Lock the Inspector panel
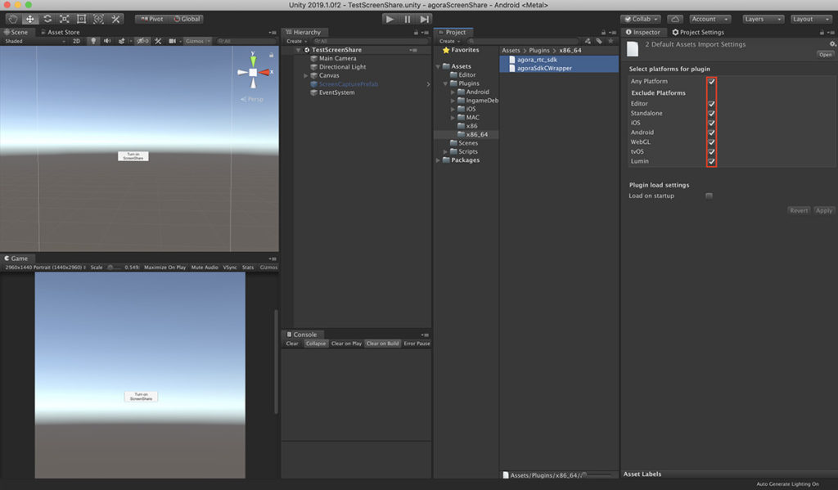 822,33
